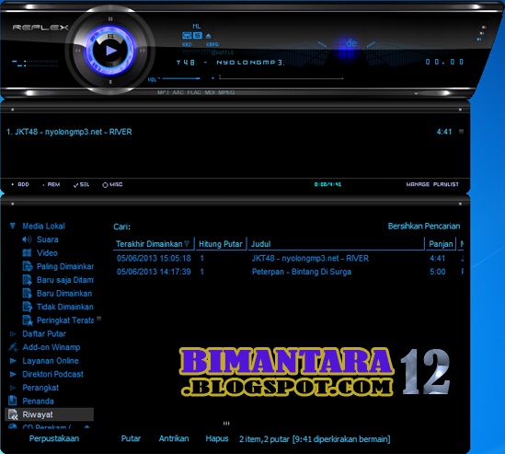
Task: Sort by Terakhir Dimainkan column
Action: click(154, 244)
